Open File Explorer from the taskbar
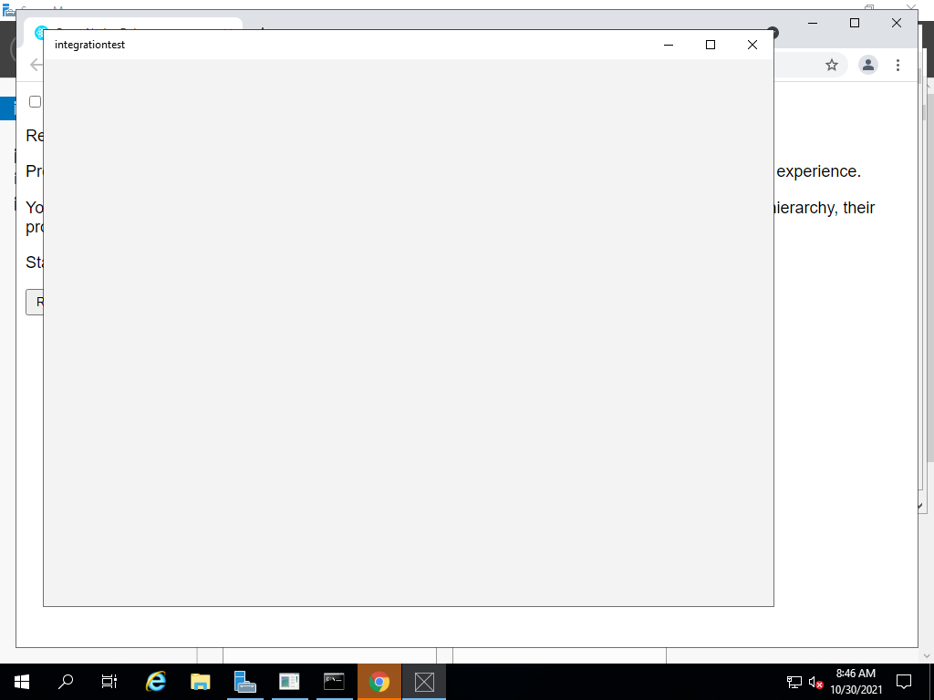The height and width of the screenshot is (700, 934). coord(200,681)
